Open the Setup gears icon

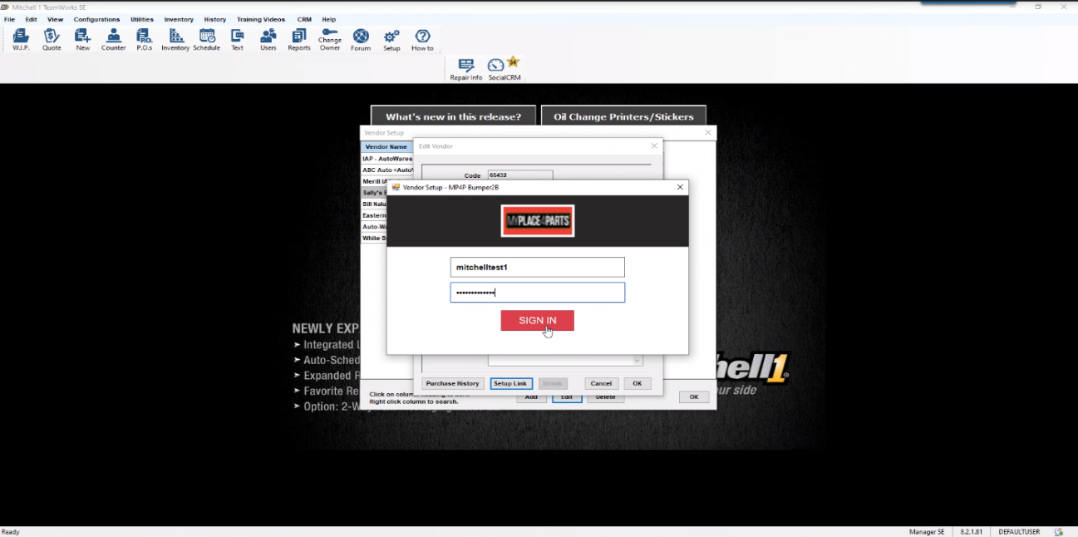point(391,39)
